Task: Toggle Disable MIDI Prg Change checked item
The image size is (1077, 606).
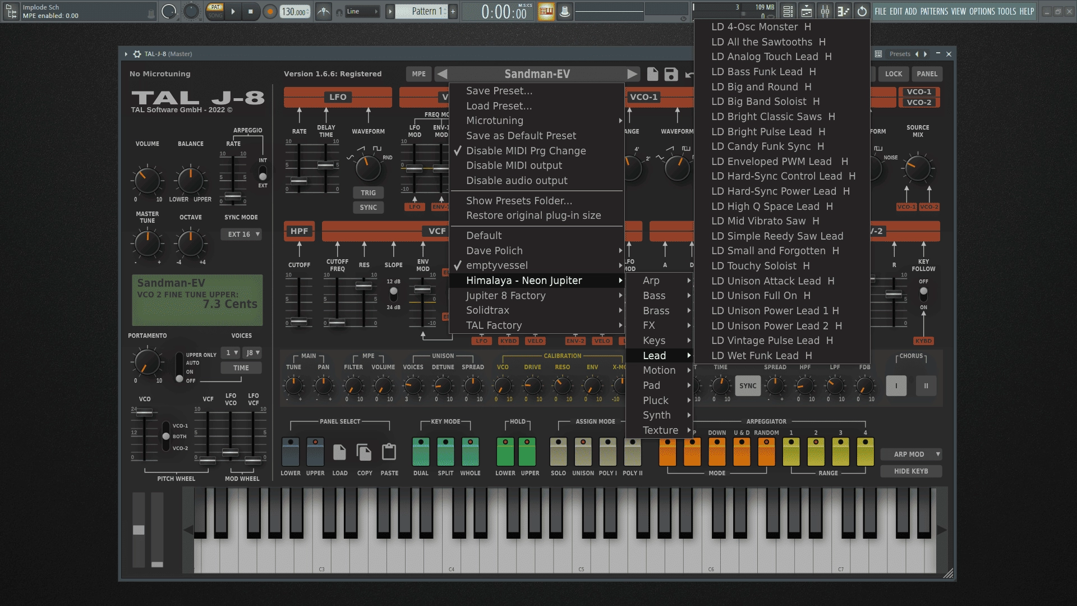Action: pyautogui.click(x=537, y=151)
